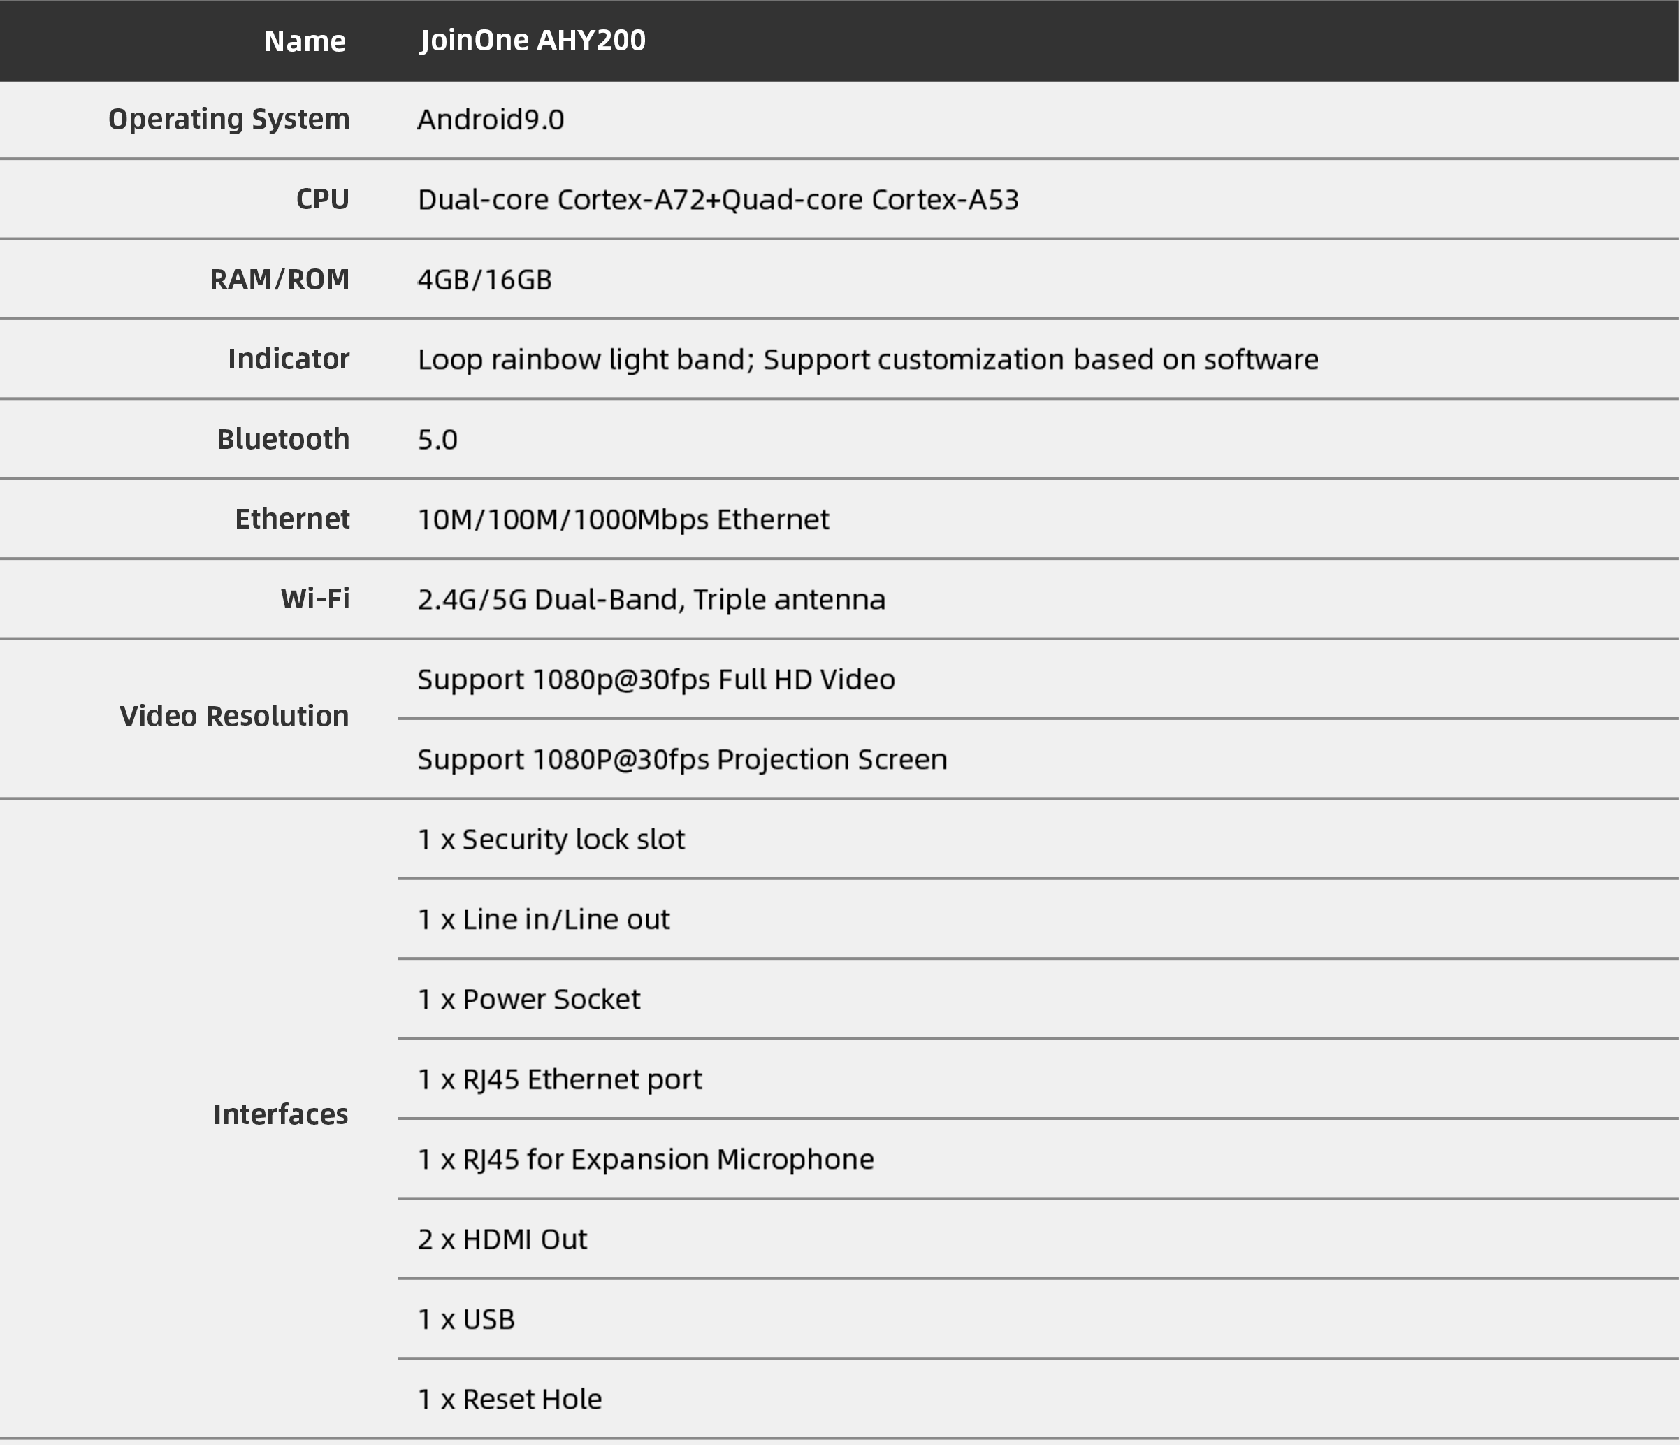1680x1445 pixels.
Task: Click the 2.4G/5G Dual-Band text
Action: [x=651, y=599]
